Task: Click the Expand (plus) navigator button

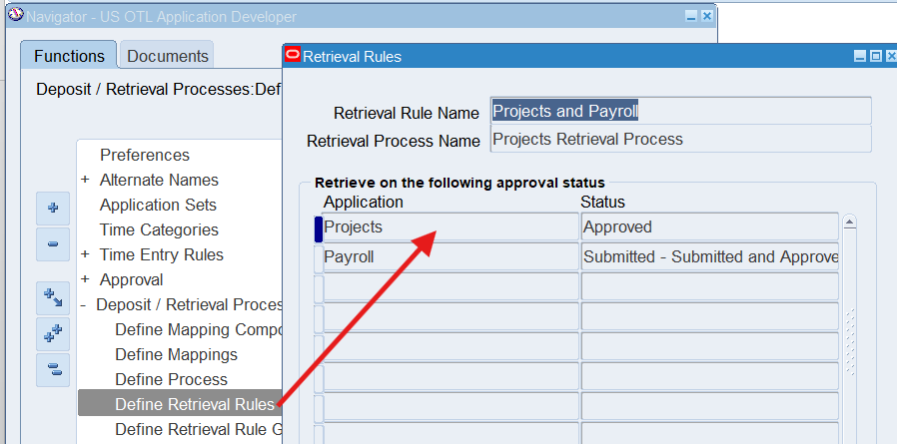Action: pyautogui.click(x=53, y=209)
